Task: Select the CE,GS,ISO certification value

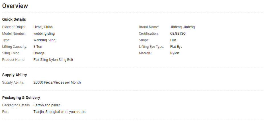Action: coord(178,34)
